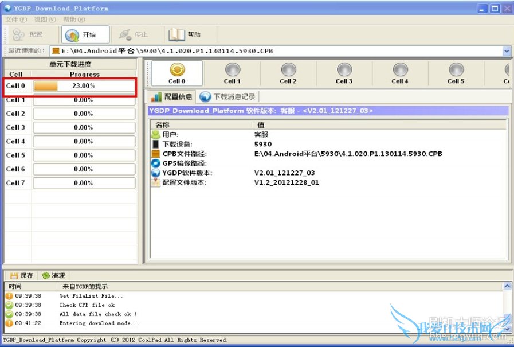The width and height of the screenshot is (514, 347).
Task: Click success icon beside Check CPB file ok
Action: 9,305
